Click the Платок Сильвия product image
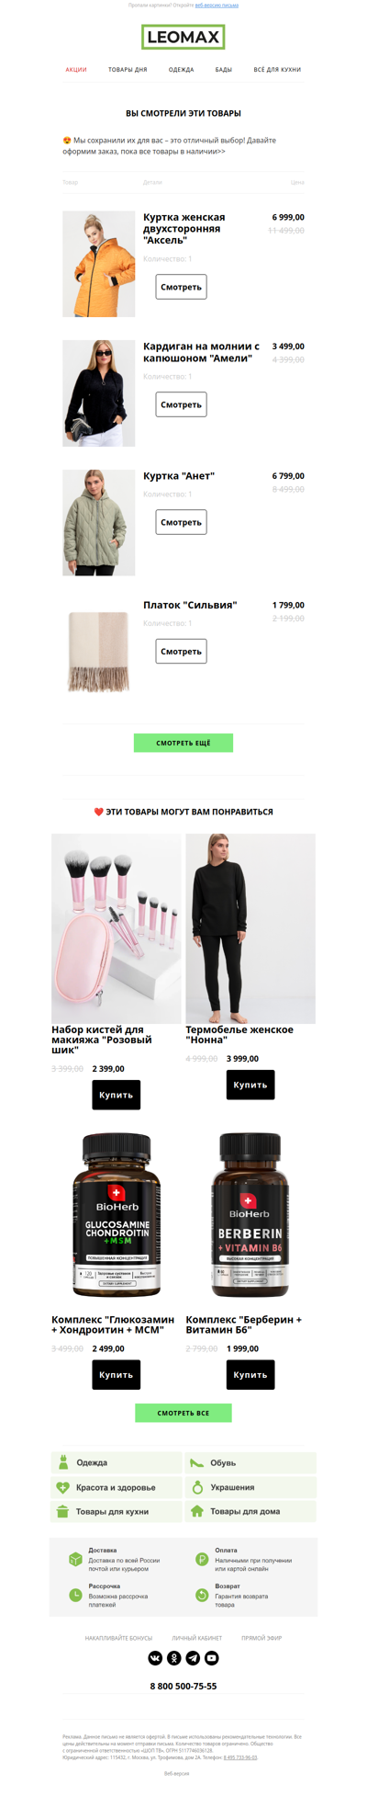The width and height of the screenshot is (367, 1796). [x=99, y=652]
